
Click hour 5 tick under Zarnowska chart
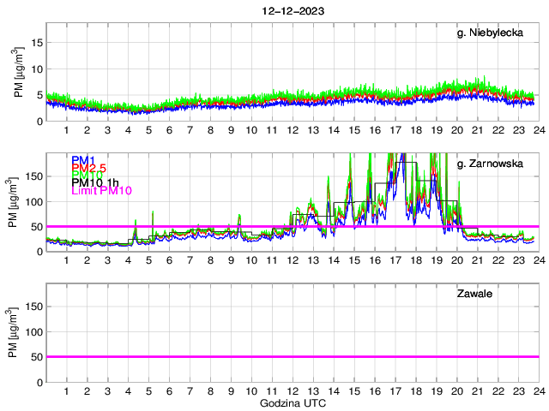click(x=148, y=261)
